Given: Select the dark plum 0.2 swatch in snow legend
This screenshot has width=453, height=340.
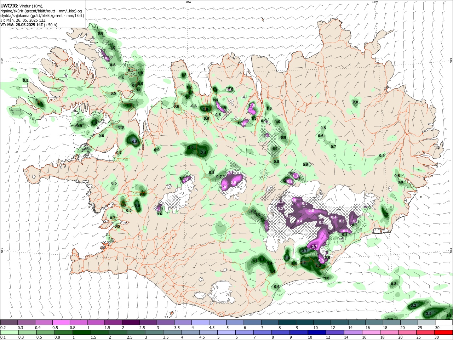Looking at the screenshot, I should (x=9, y=323).
